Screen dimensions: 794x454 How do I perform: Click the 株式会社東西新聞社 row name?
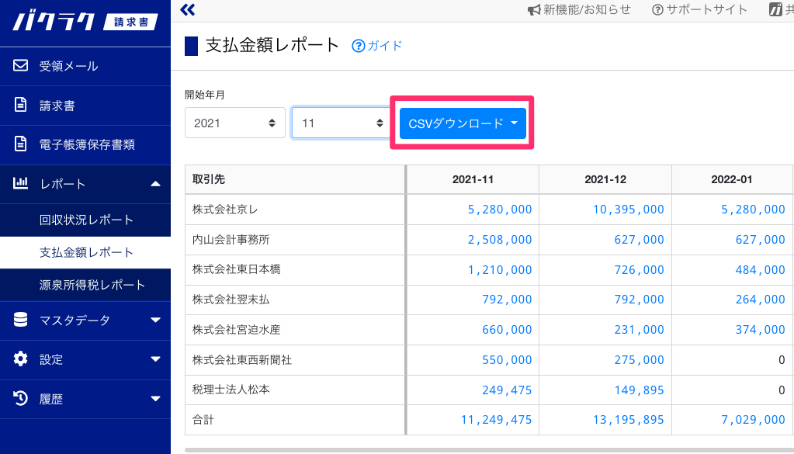pyautogui.click(x=241, y=360)
